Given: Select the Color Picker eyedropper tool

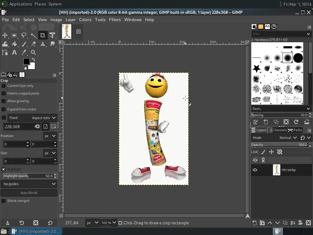Looking at the screenshot, I should 24,52.
